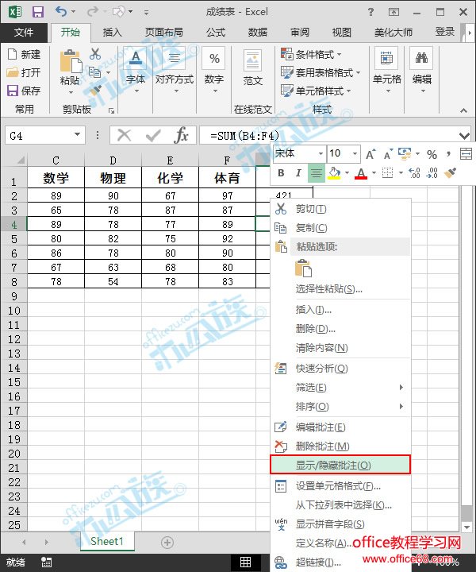This screenshot has width=476, height=572.
Task: Open the 文件 File tab
Action: click(x=24, y=33)
